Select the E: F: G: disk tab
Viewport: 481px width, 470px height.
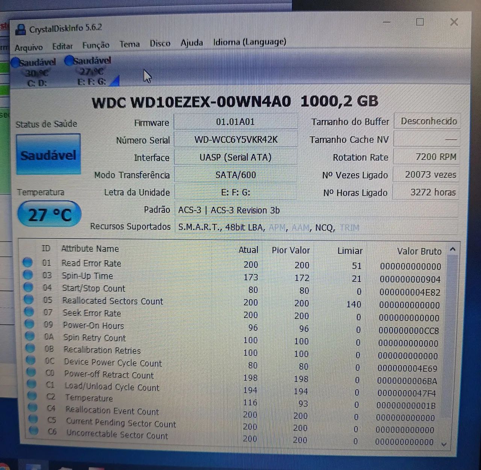(92, 71)
